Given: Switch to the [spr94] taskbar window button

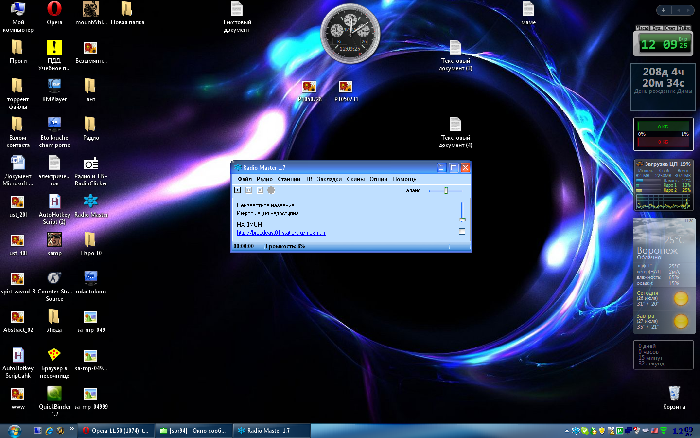Looking at the screenshot, I should (194, 431).
